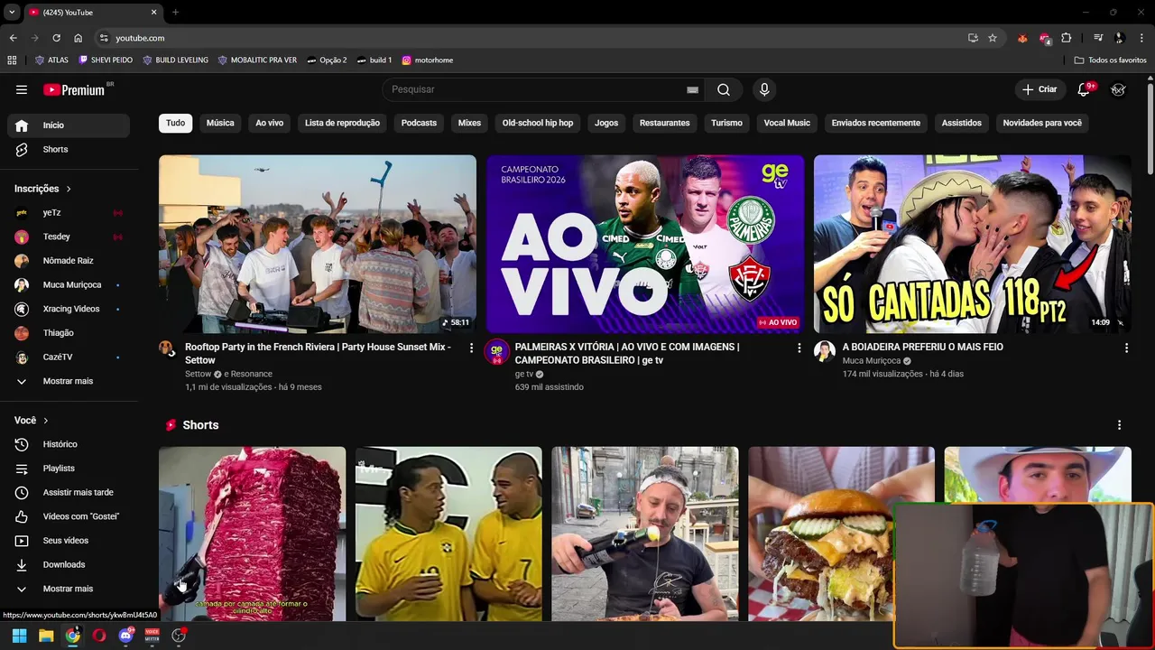This screenshot has height=650, width=1155.
Task: Start voice search with microphone icon
Action: (764, 89)
